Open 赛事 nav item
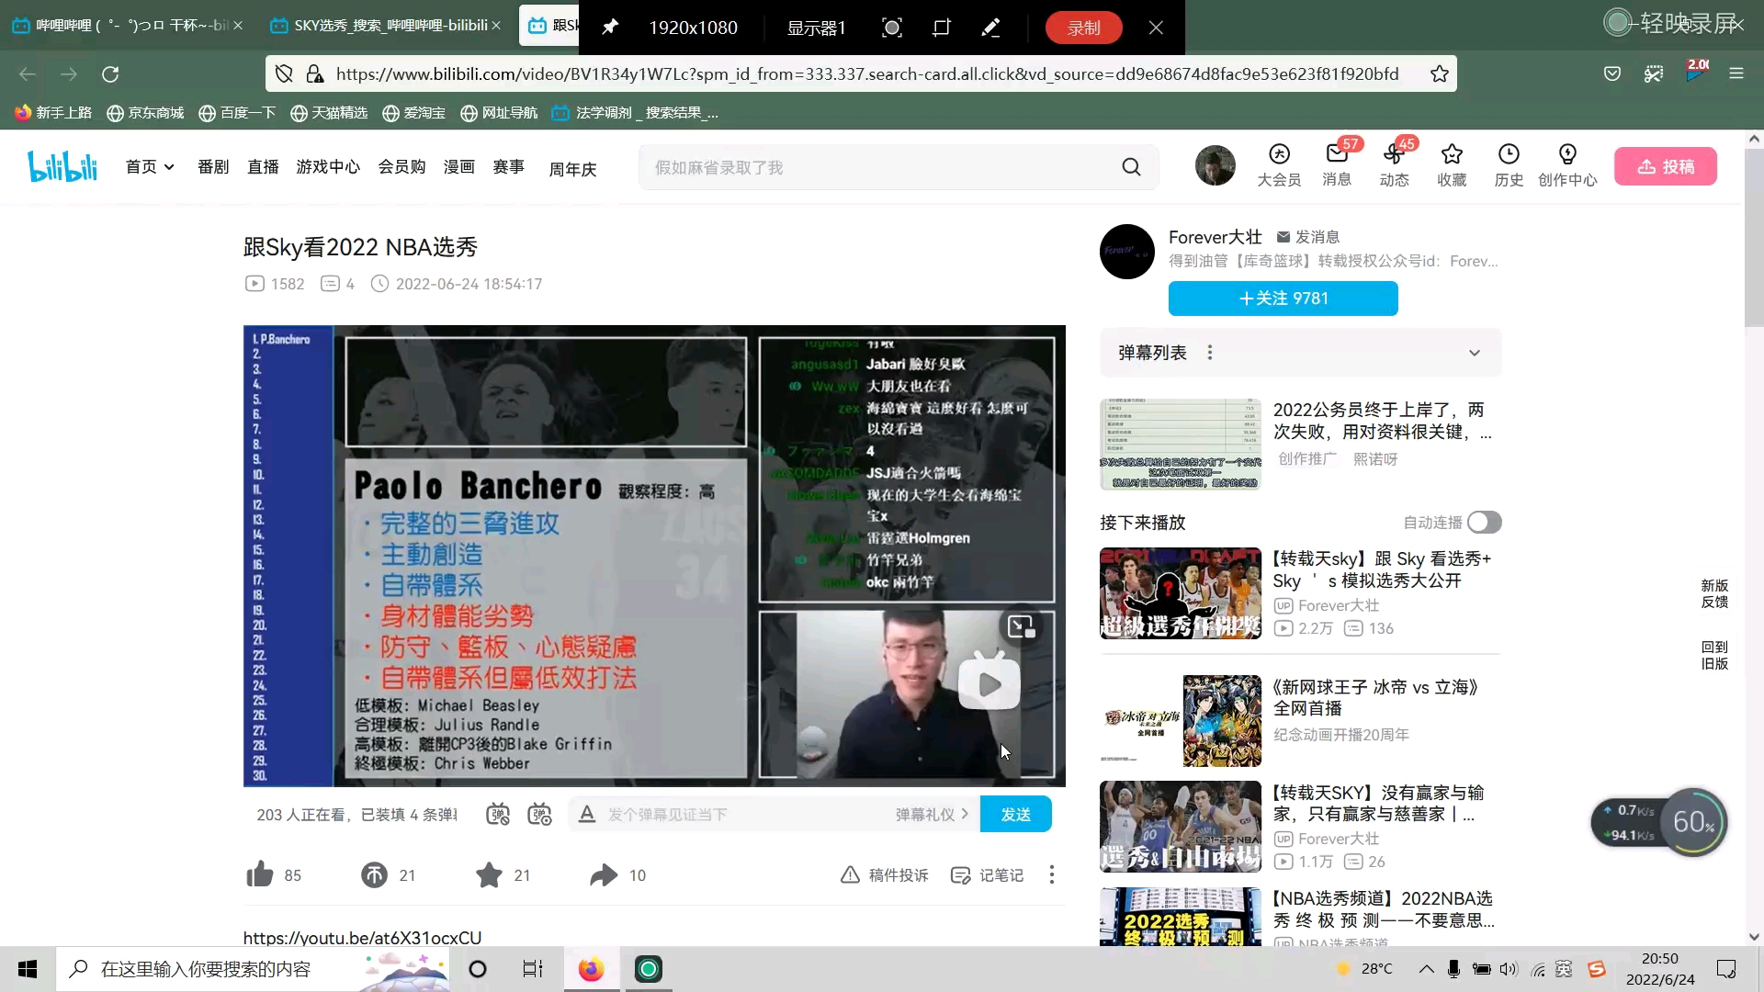Image resolution: width=1764 pixels, height=992 pixels. click(508, 167)
